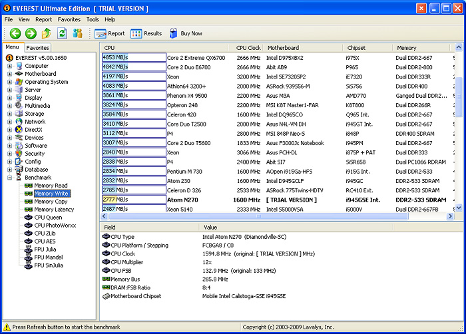466x334 pixels.
Task: Open the Report menu
Action: [44, 19]
